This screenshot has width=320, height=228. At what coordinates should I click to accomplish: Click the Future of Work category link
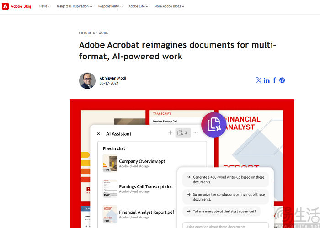[x=93, y=33]
